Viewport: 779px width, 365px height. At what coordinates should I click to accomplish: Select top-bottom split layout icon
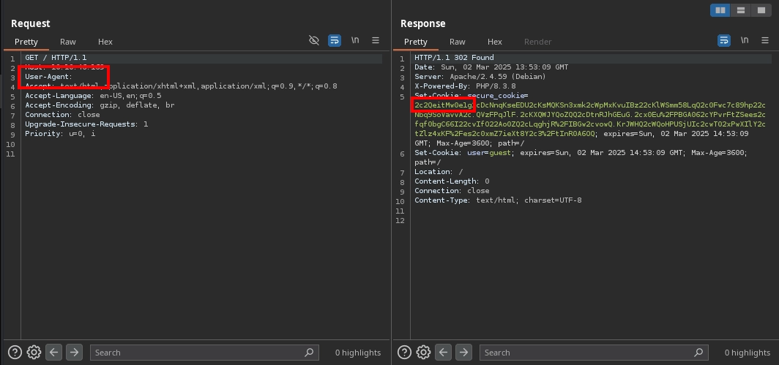(741, 10)
